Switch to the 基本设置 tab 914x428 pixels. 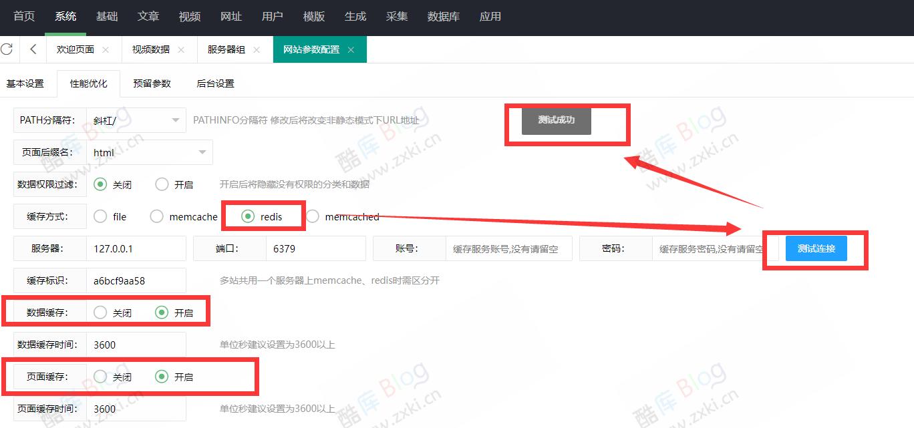[27, 83]
